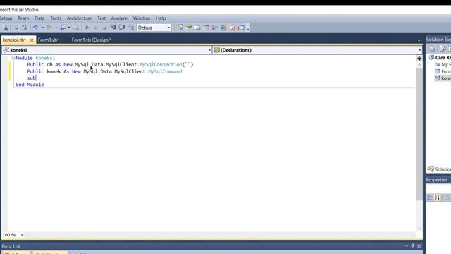This screenshot has height=254, width=451.
Task: Click the End Module code line
Action: (x=30, y=85)
